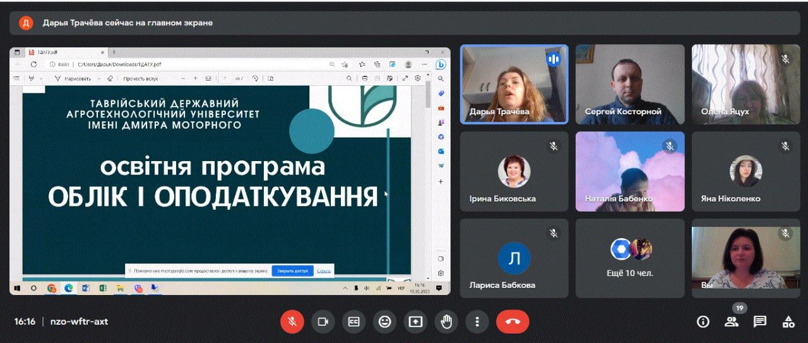This screenshot has width=808, height=343.
Task: Open Outlook icon in Edge sidebar
Action: coord(441,152)
